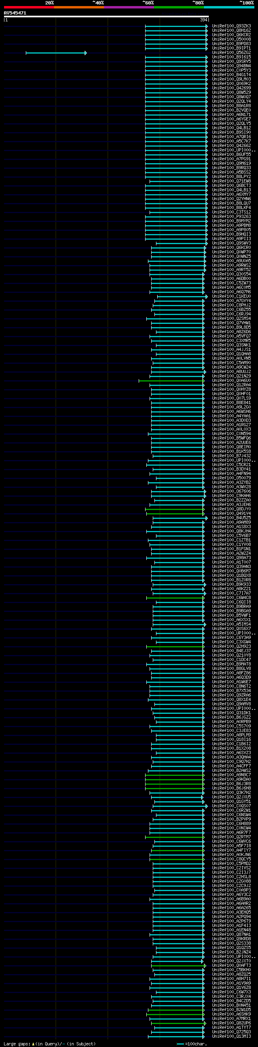This screenshot has width=258, height=1047.
Task: Select the UniRef100_Q7VHW1 label
Action: coord(231,323)
